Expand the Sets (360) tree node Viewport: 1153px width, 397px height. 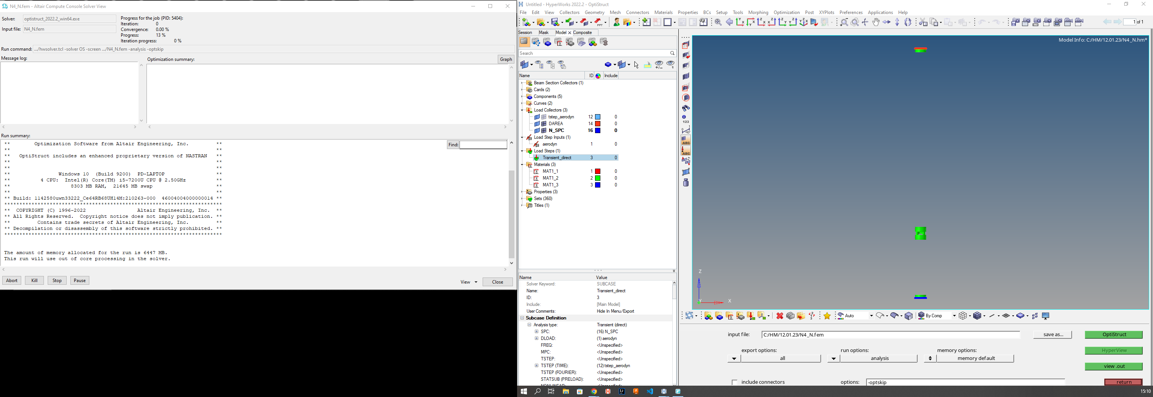[x=522, y=199]
